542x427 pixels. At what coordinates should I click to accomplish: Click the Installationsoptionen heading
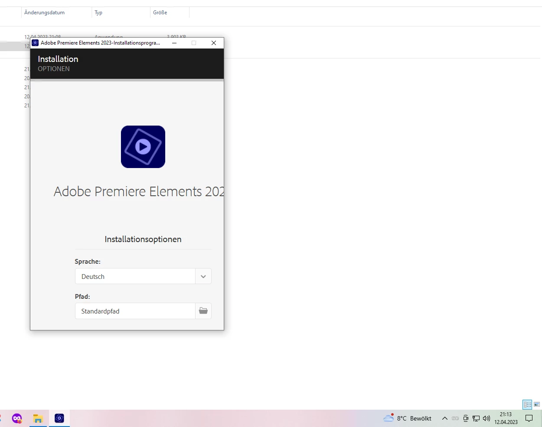(x=143, y=239)
